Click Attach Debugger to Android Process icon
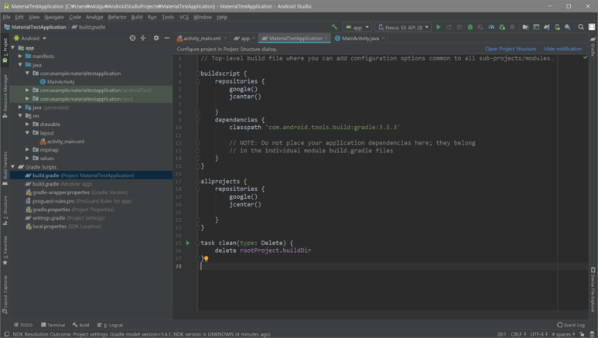 [502, 27]
